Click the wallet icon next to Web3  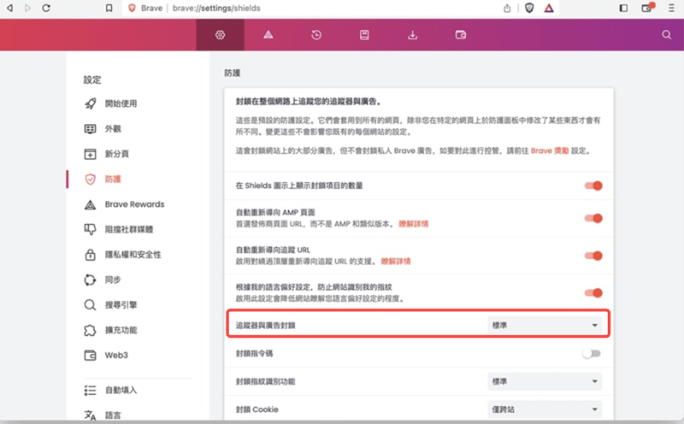pyautogui.click(x=91, y=356)
